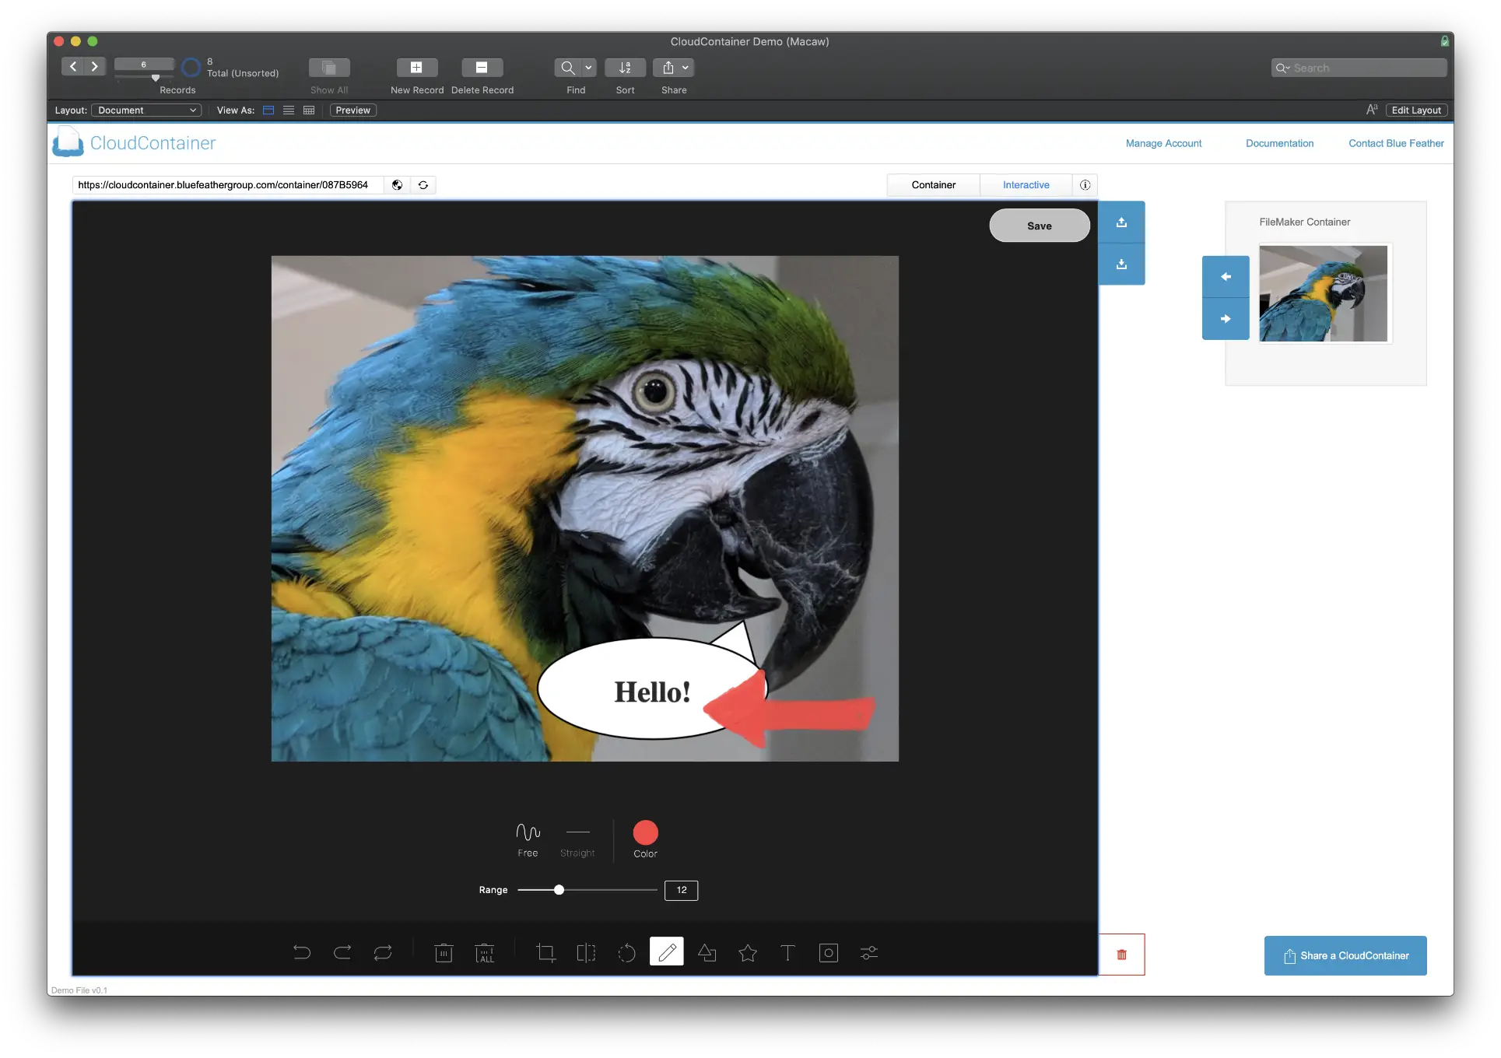Open the Layout dropdown showing Document
The image size is (1501, 1058).
pyautogui.click(x=146, y=110)
